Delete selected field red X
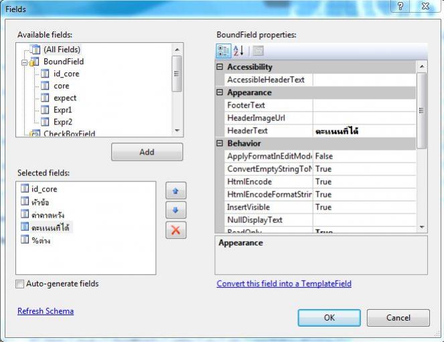The height and width of the screenshot is (342, 444). [x=175, y=230]
